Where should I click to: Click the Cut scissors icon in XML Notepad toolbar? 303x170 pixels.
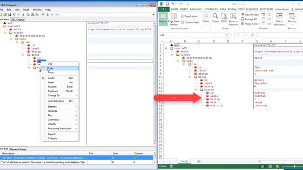(x=23, y=15)
